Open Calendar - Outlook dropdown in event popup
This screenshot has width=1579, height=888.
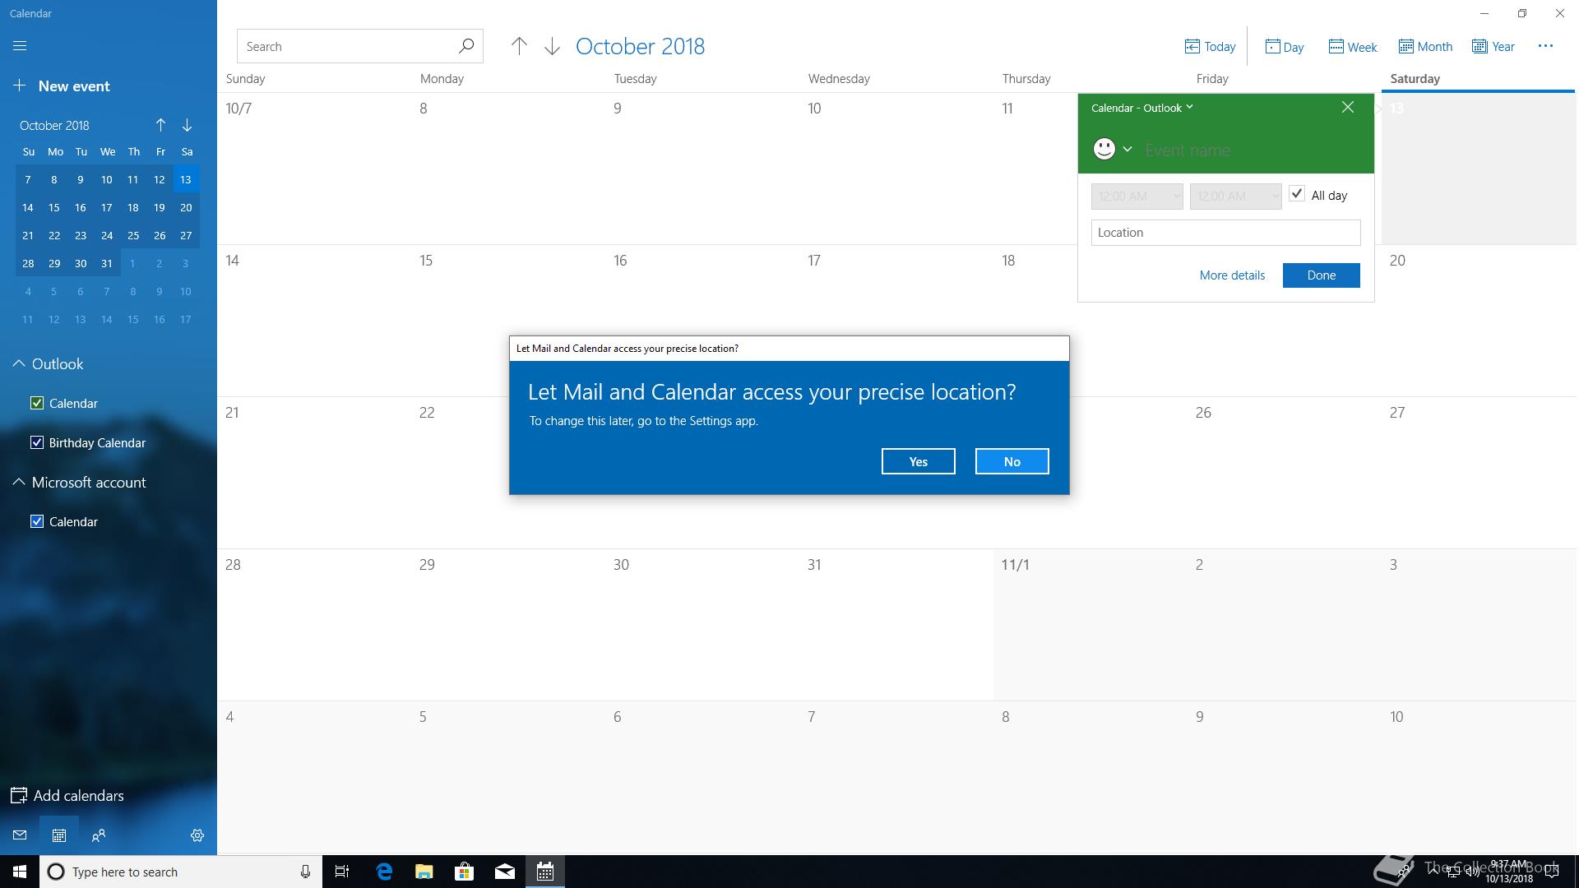coord(1141,108)
